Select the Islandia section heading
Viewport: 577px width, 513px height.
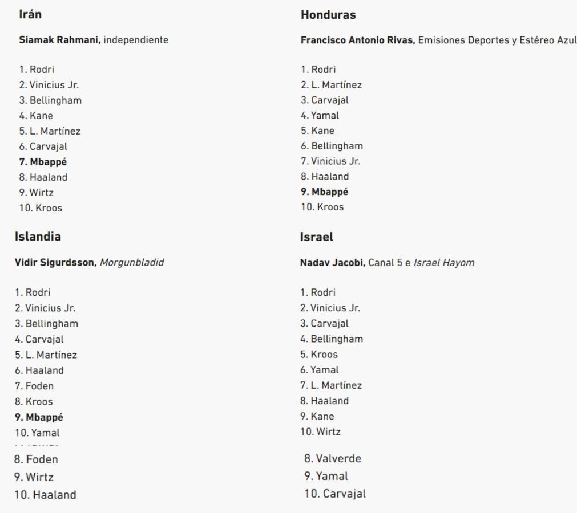pos(38,237)
